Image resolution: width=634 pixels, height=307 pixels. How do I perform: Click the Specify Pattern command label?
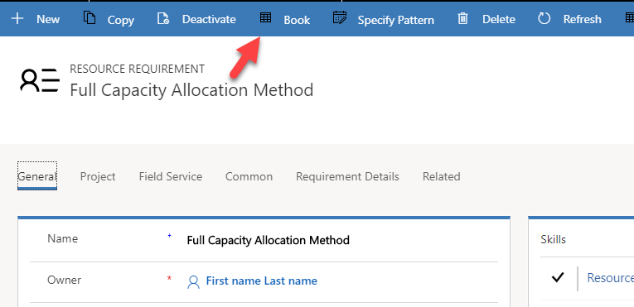coord(396,20)
